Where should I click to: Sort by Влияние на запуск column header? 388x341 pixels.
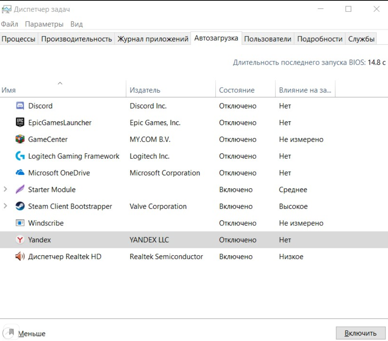point(305,88)
